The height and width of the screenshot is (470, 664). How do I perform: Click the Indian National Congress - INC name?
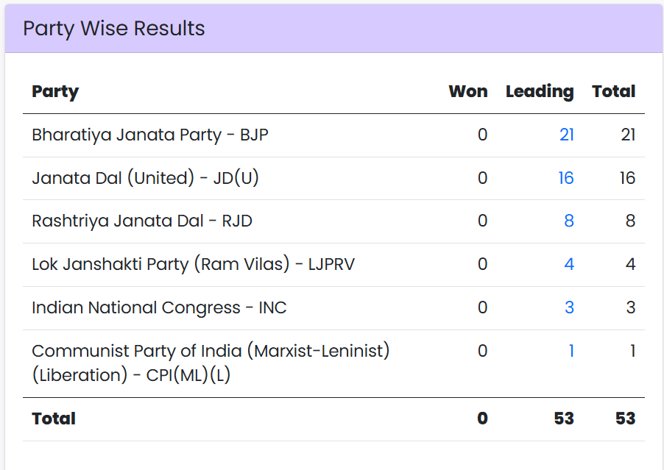click(159, 307)
